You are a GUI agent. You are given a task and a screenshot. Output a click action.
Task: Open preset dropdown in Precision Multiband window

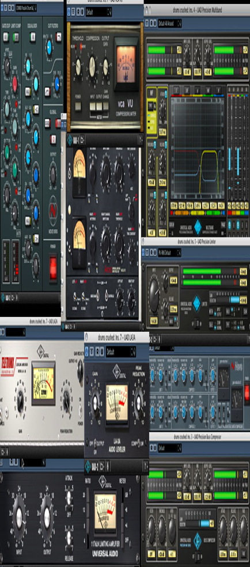[169, 24]
